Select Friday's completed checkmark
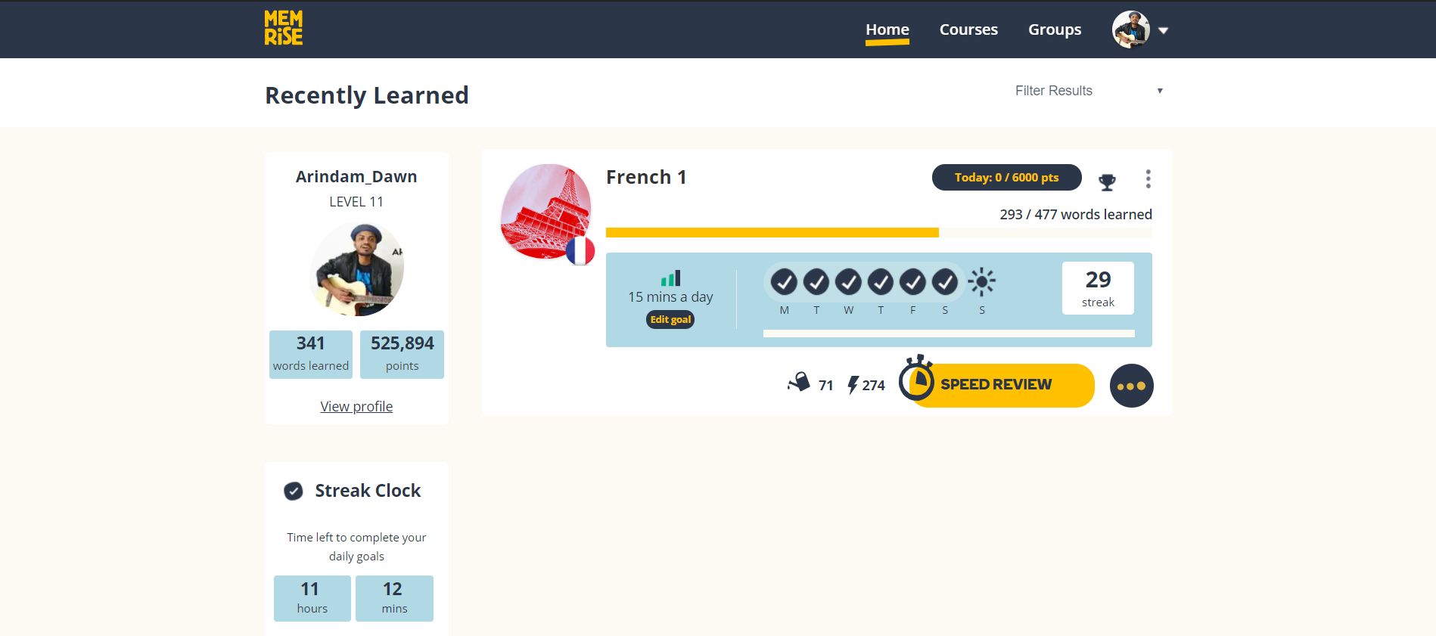The height and width of the screenshot is (636, 1436). pyautogui.click(x=912, y=282)
